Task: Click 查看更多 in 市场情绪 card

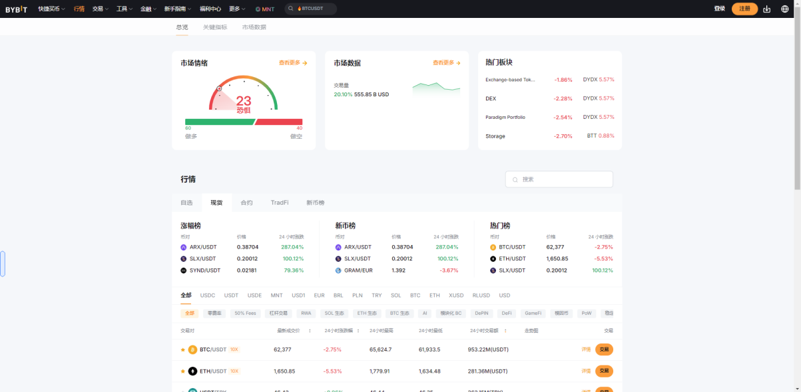Action: 293,63
